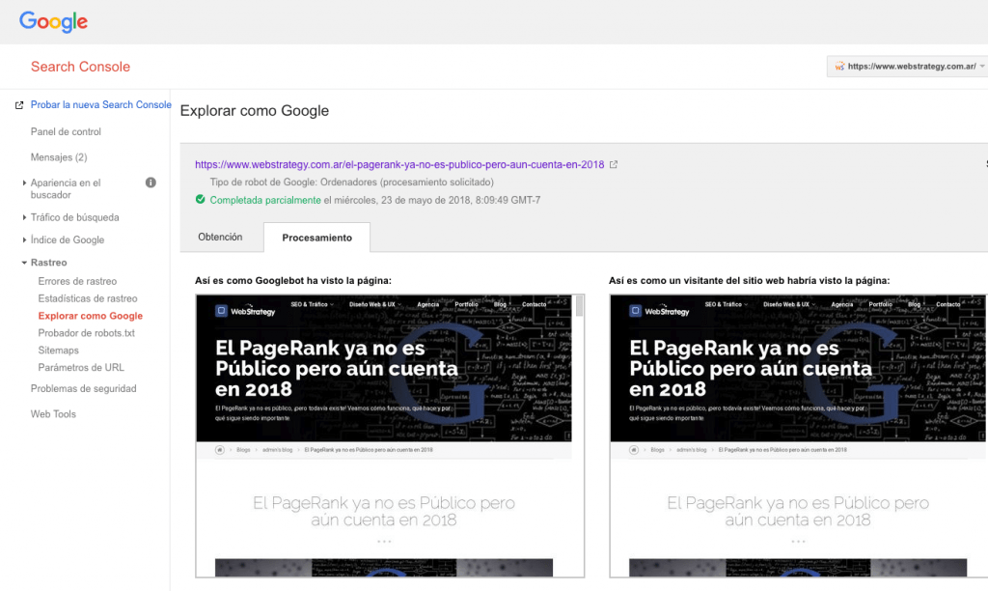The height and width of the screenshot is (591, 988).
Task: Expand Índice de Google section
Action: [24, 239]
